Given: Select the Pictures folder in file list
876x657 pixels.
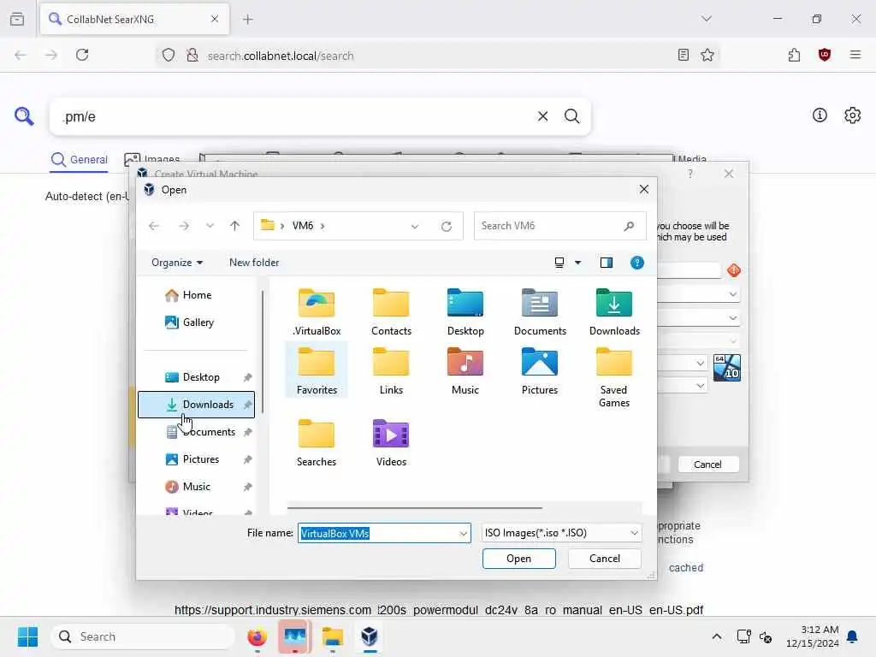Looking at the screenshot, I should coord(540,370).
